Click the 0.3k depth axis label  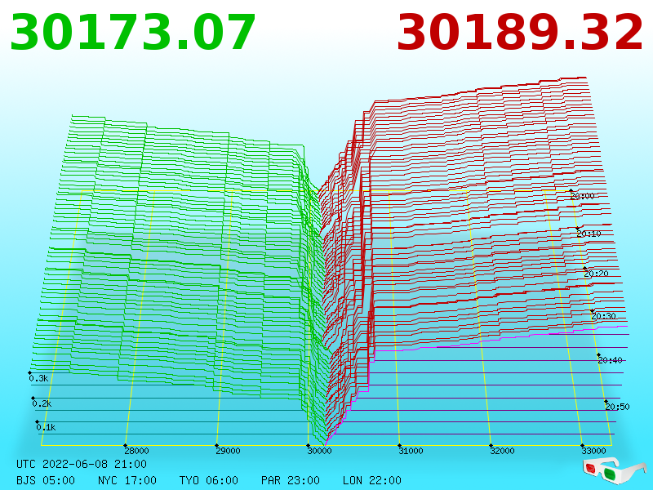[x=38, y=378]
